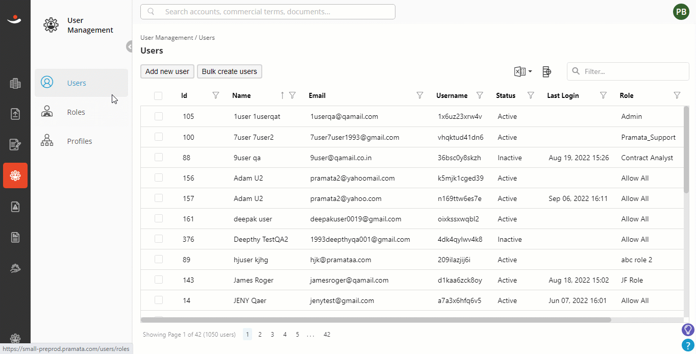696x354 pixels.
Task: Click the abc role 2 cell
Action: (637, 260)
